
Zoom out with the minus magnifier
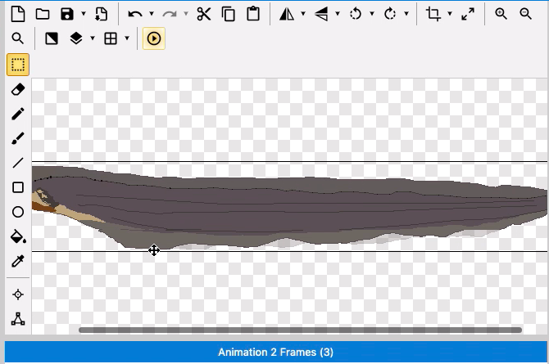(x=525, y=14)
